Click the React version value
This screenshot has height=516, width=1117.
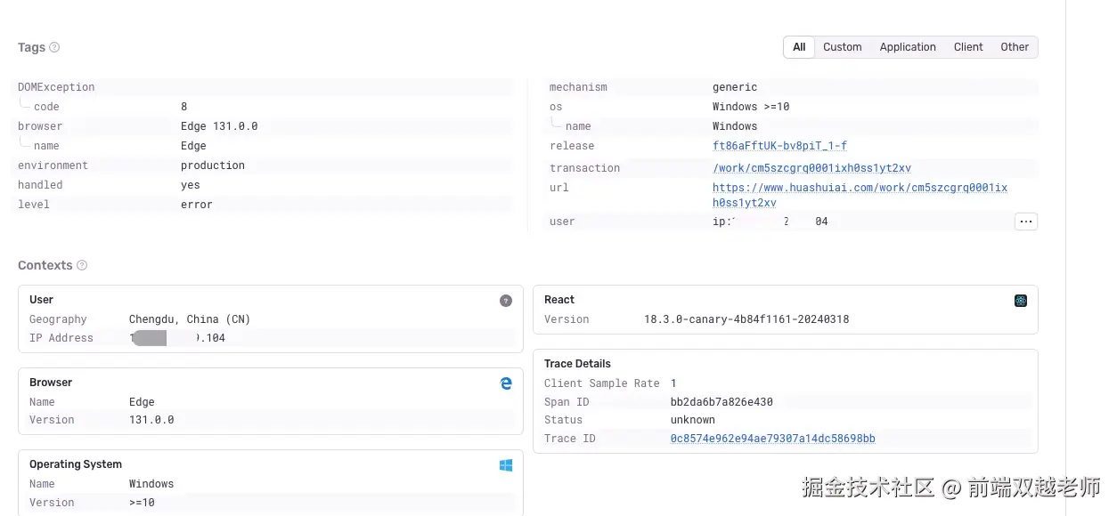coord(746,319)
